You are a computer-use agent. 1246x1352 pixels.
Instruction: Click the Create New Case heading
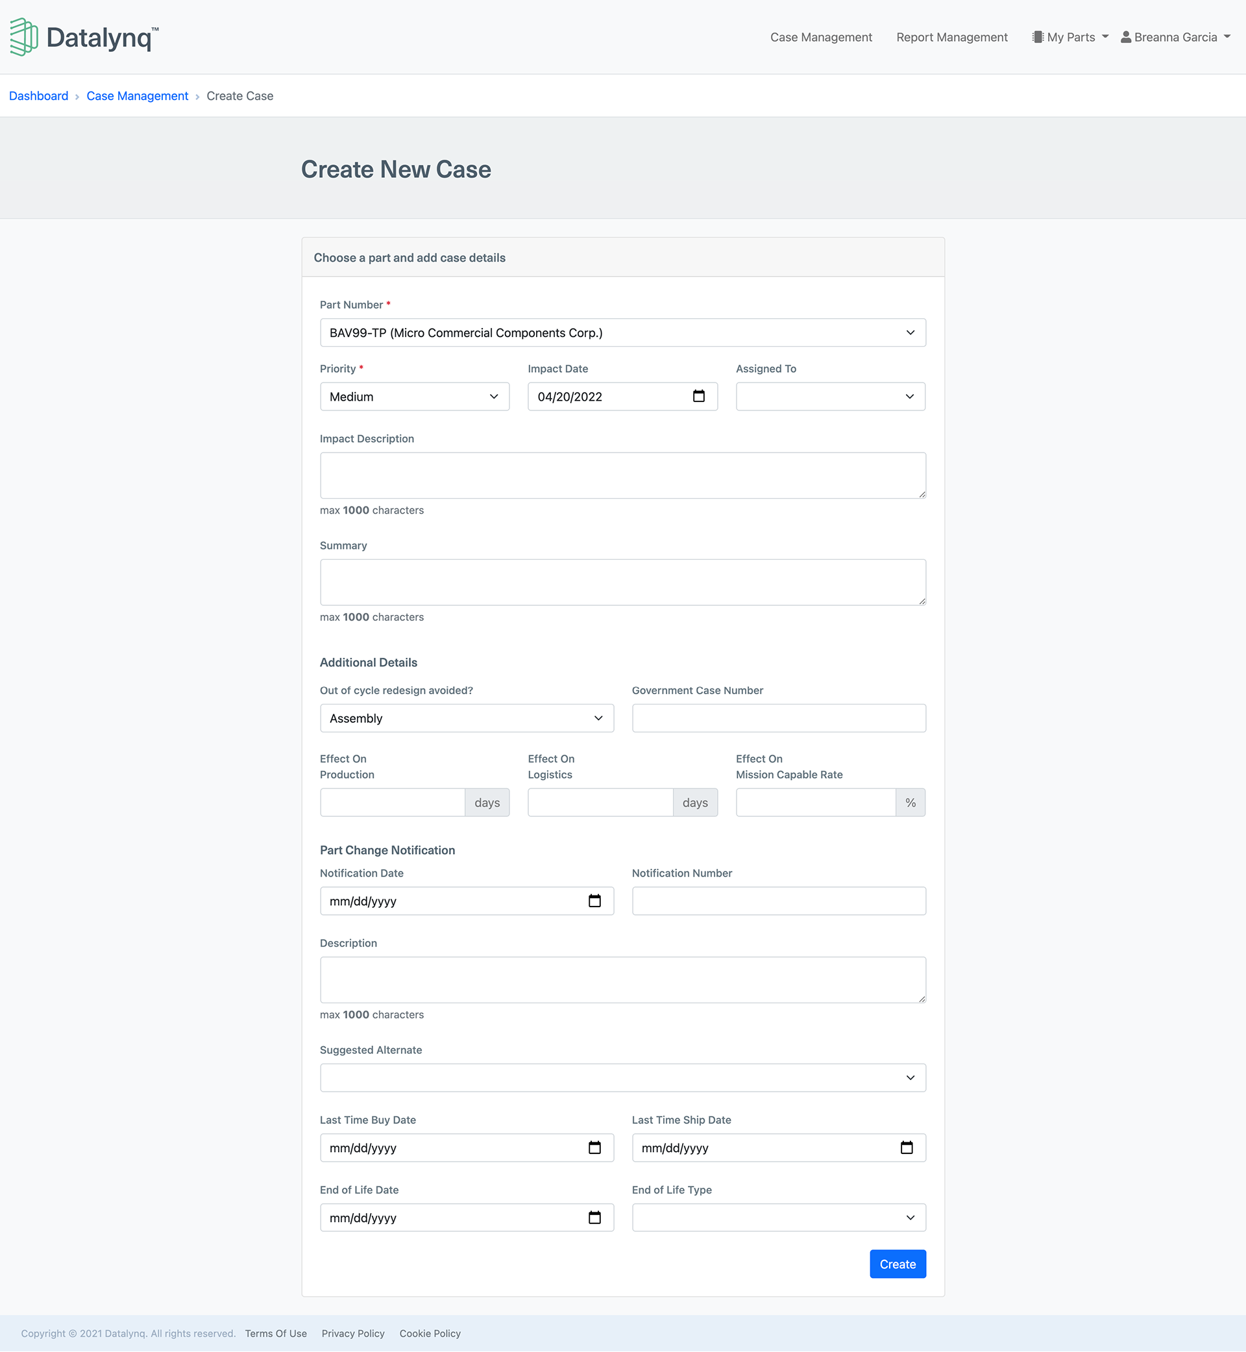pyautogui.click(x=397, y=169)
